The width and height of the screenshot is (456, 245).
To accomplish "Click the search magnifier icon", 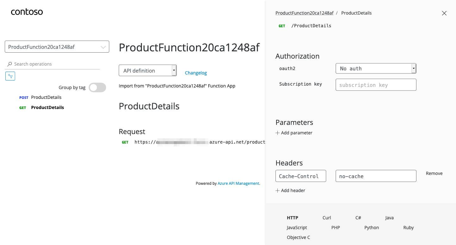I will click(9, 64).
